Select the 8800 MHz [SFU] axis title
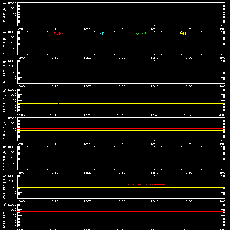This screenshot has height=230, width=230. point(4,187)
